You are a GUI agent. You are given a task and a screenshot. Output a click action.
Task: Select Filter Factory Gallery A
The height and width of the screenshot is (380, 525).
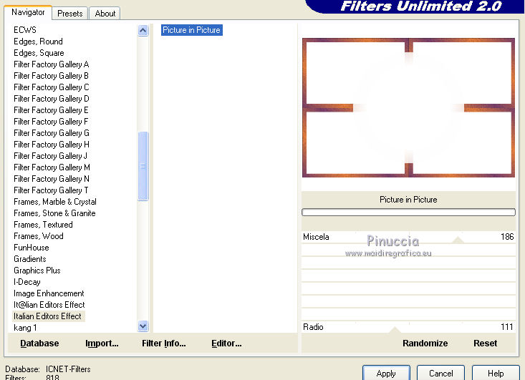52,64
